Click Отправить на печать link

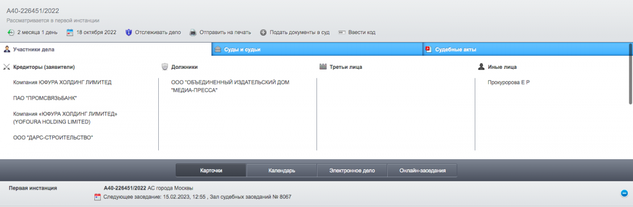[x=226, y=33]
